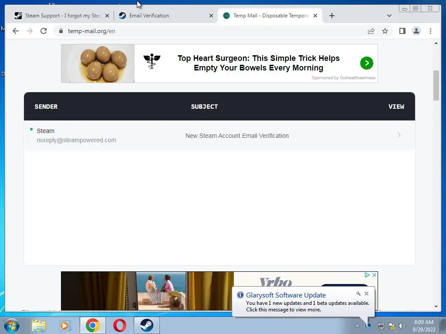This screenshot has width=446, height=334.
Task: Click the SUBJECT column header
Action: pyautogui.click(x=204, y=107)
